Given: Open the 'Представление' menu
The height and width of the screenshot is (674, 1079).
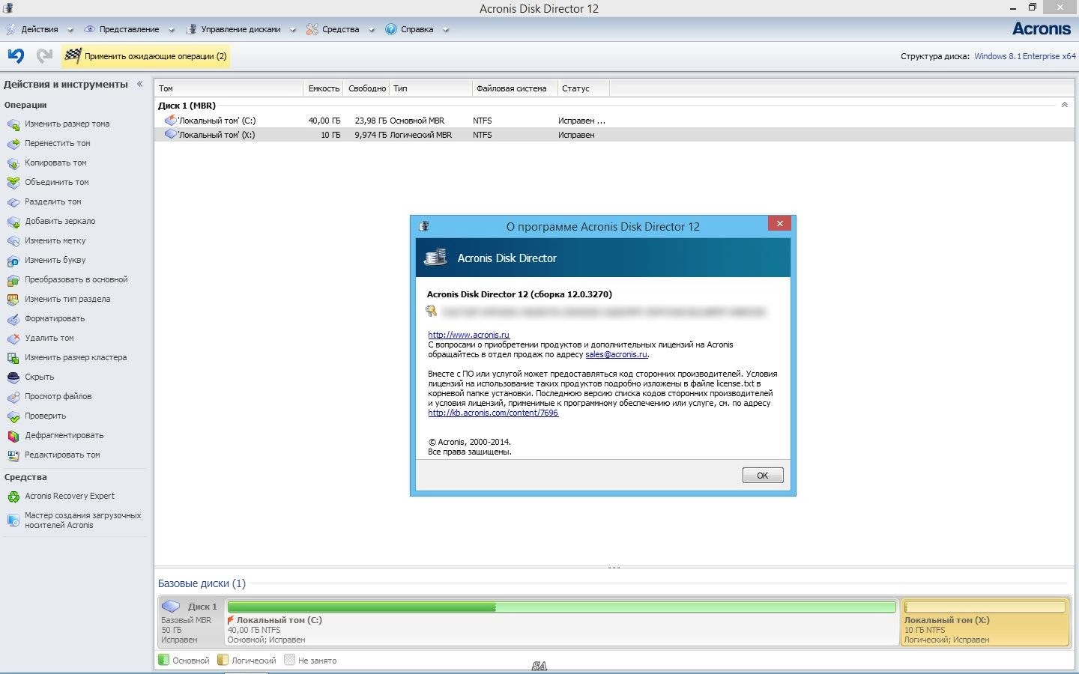Looking at the screenshot, I should tap(129, 29).
